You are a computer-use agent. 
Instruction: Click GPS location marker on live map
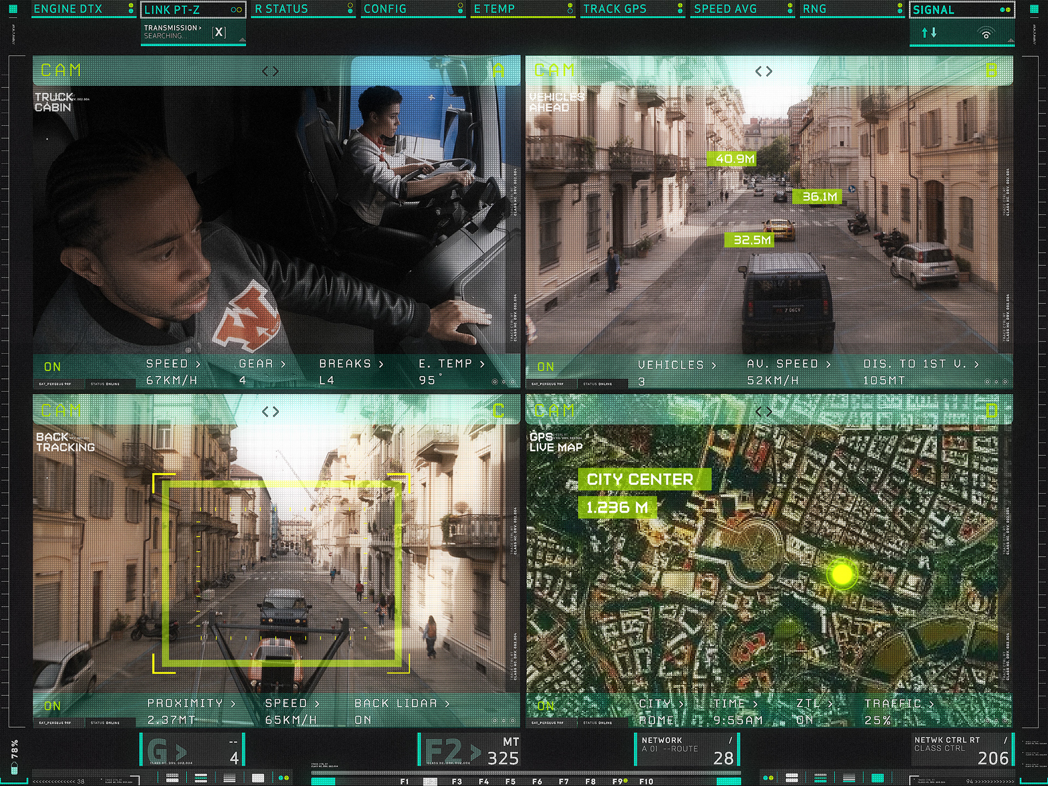(842, 574)
